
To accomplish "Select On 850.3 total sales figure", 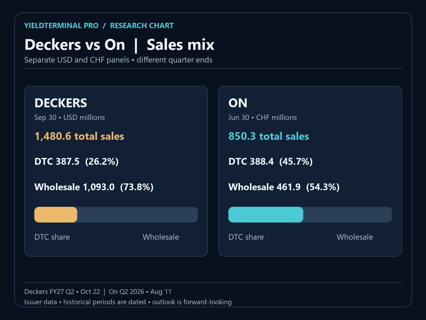I will pyautogui.click(x=269, y=136).
